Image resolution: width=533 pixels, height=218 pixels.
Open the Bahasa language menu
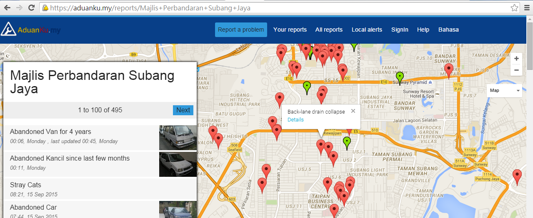(448, 30)
